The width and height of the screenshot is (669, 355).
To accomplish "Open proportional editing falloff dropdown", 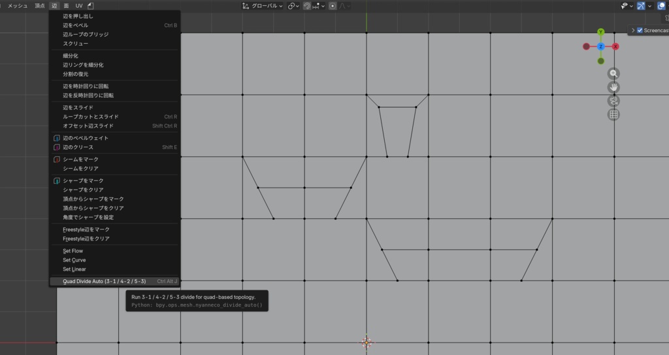I will 345,6.
